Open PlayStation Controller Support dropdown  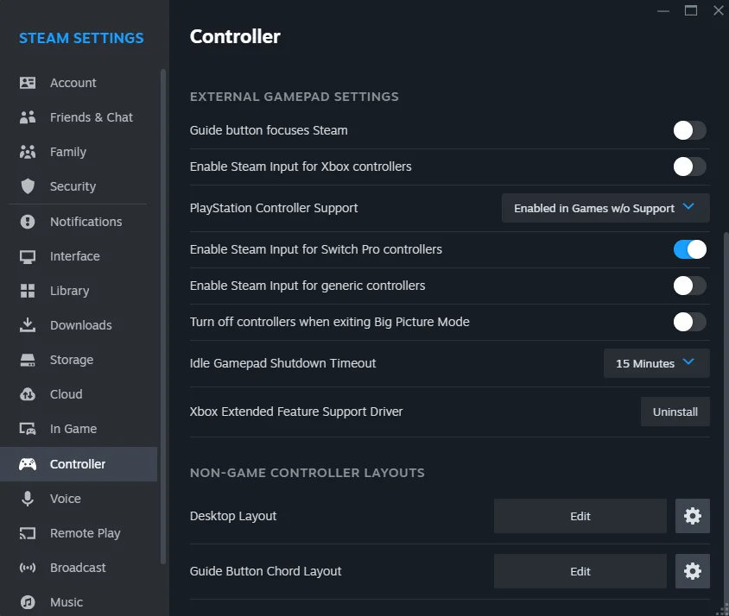605,208
